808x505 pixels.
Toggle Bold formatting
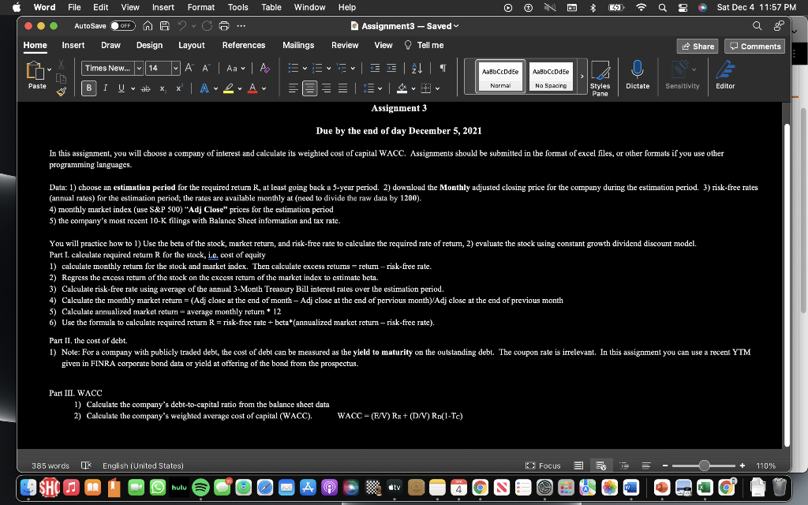(88, 88)
